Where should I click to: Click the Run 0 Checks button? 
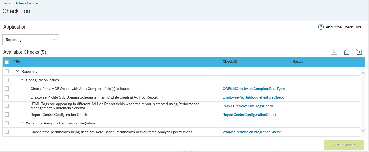344,145
